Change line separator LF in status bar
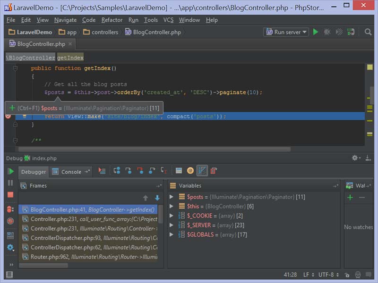378x283 pixels. tap(309, 275)
